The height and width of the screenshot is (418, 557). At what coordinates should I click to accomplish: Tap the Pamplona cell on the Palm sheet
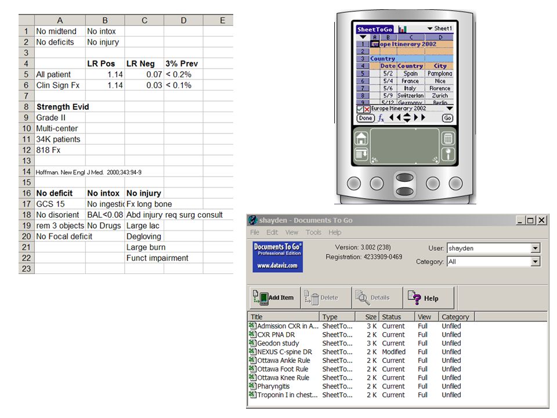click(439, 73)
